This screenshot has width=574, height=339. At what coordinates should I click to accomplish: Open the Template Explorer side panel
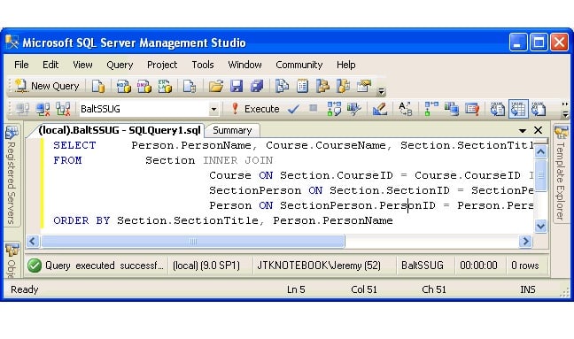point(561,173)
